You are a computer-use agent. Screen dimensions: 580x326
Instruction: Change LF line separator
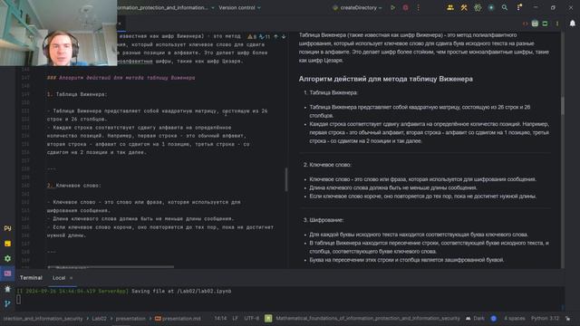point(236,318)
